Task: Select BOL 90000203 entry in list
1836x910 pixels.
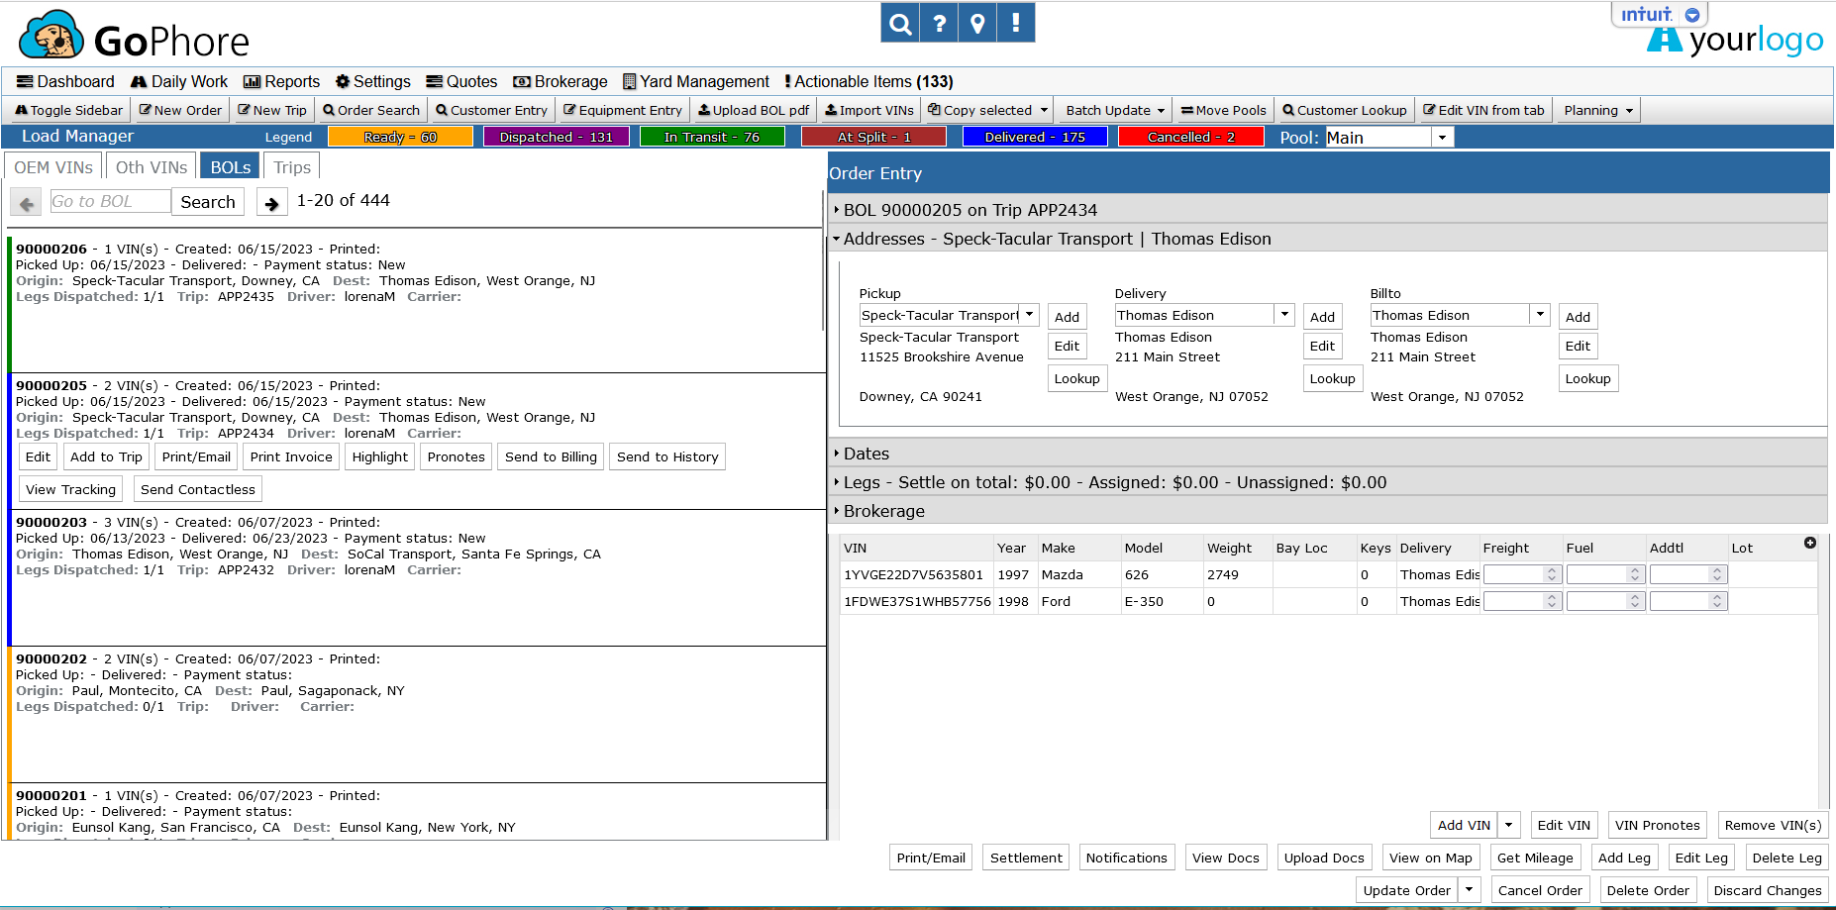Action: pyautogui.click(x=416, y=577)
